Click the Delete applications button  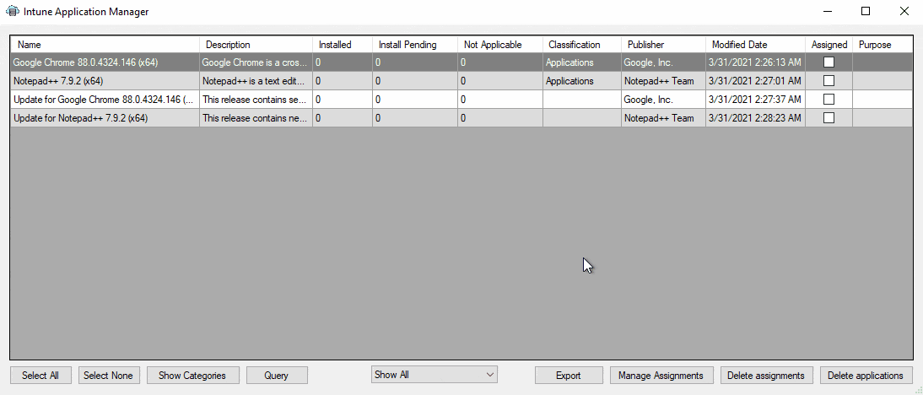click(866, 376)
